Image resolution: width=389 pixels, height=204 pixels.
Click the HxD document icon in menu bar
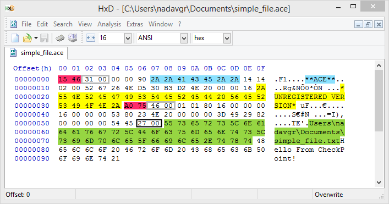coord(13,24)
